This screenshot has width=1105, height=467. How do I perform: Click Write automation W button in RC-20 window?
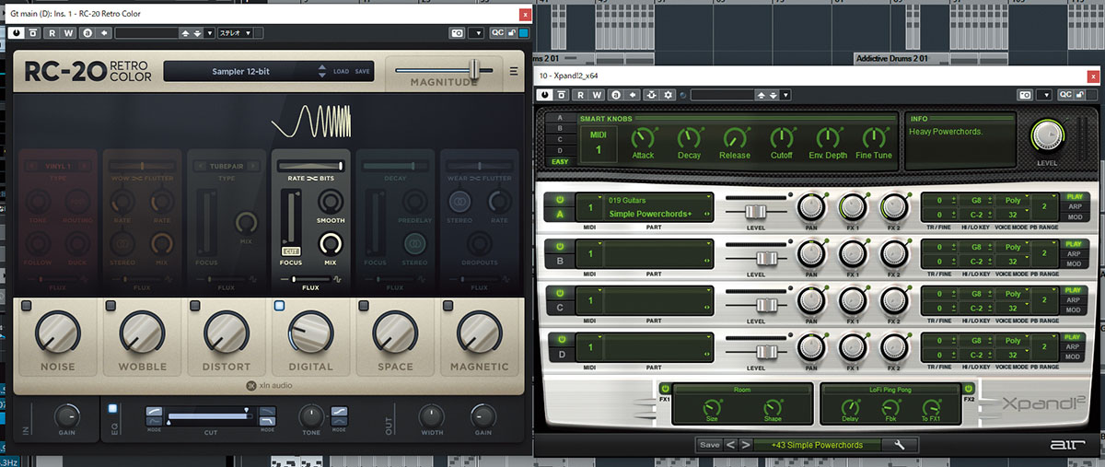coord(69,33)
